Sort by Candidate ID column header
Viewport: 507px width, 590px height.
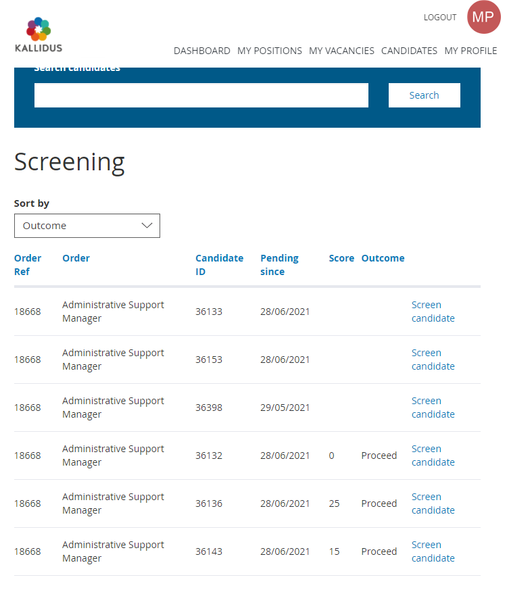click(x=219, y=265)
